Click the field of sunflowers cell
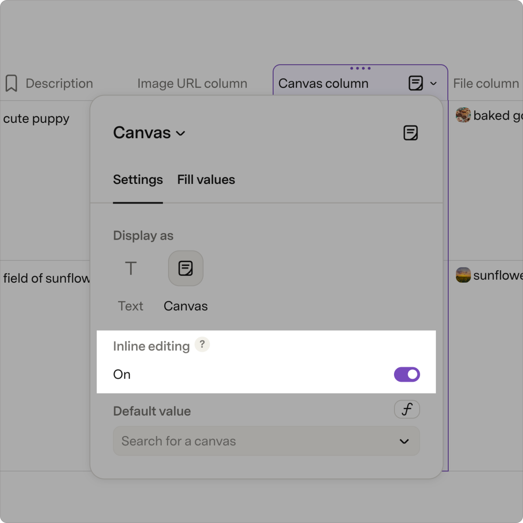This screenshot has width=523, height=523. pos(46,278)
